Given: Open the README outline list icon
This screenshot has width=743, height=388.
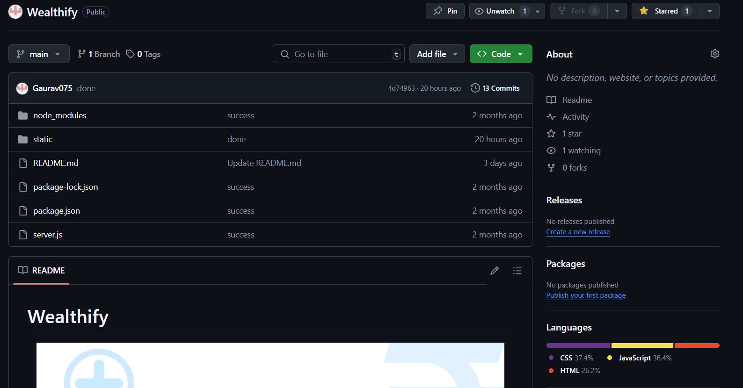Looking at the screenshot, I should (517, 271).
